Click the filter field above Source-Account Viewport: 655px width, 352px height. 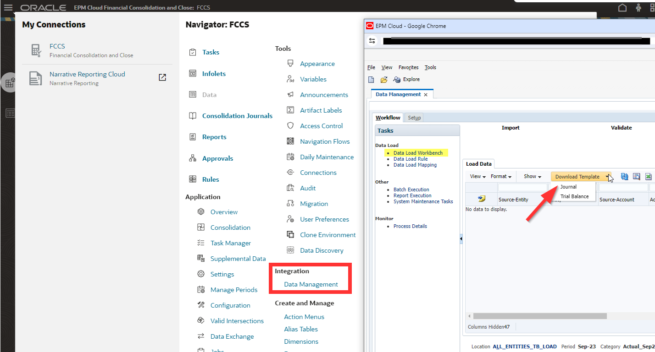(x=623, y=187)
